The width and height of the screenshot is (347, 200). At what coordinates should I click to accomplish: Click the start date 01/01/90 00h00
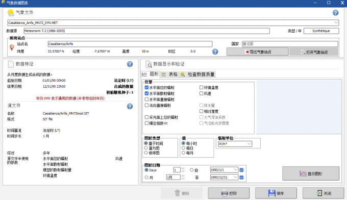(x=54, y=81)
